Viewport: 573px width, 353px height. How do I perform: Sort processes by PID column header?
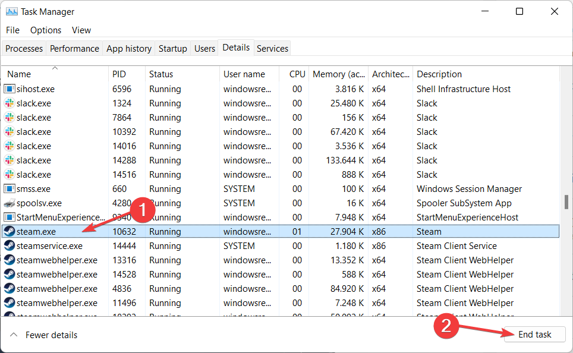click(x=127, y=74)
